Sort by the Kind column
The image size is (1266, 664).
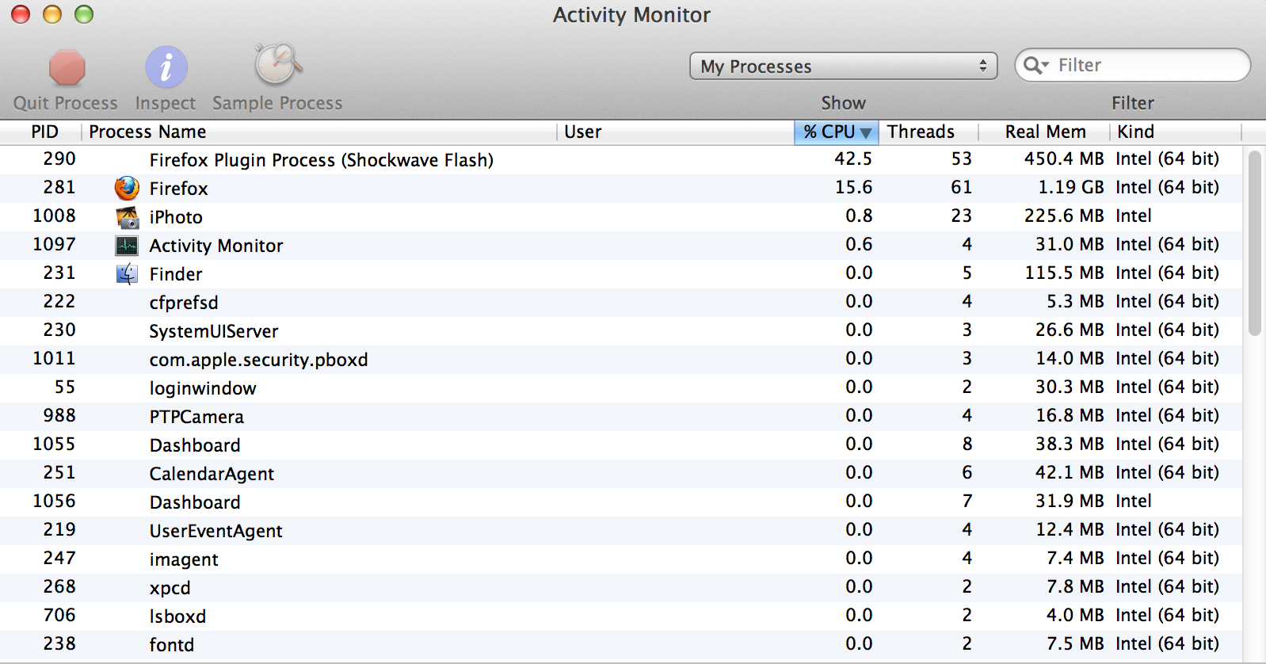coord(1176,132)
